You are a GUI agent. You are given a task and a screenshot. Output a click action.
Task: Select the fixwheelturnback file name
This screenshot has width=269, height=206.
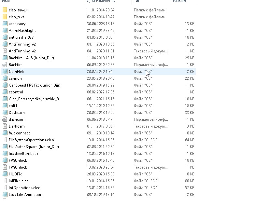coord(23,154)
